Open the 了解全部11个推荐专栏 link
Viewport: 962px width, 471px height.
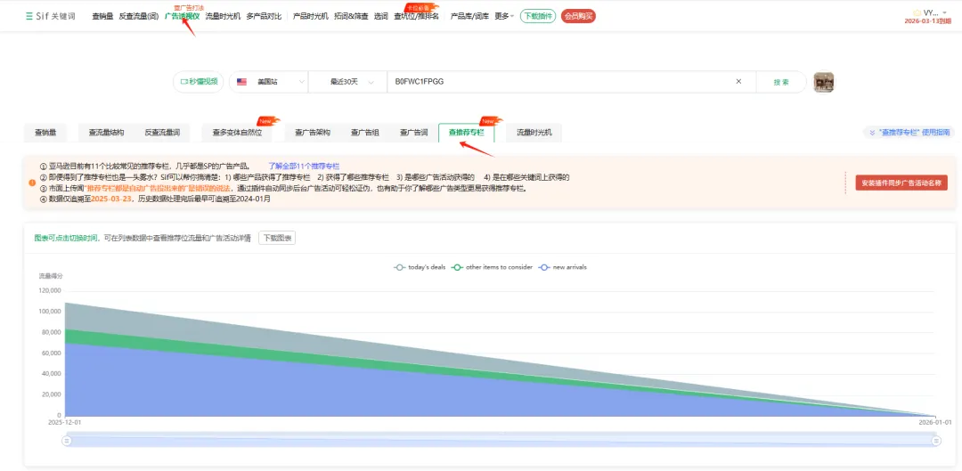(x=304, y=166)
